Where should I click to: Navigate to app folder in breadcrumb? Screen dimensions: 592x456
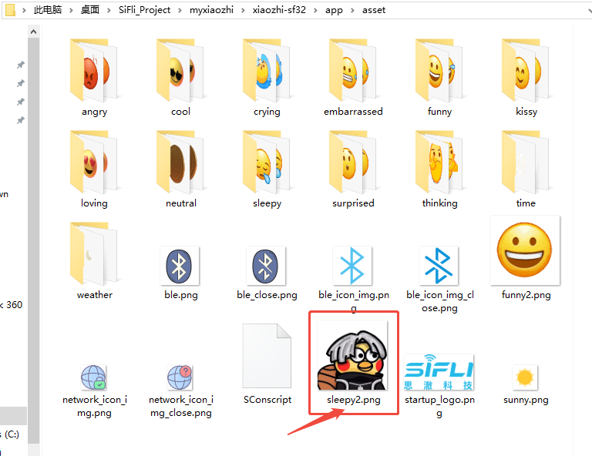tap(334, 10)
